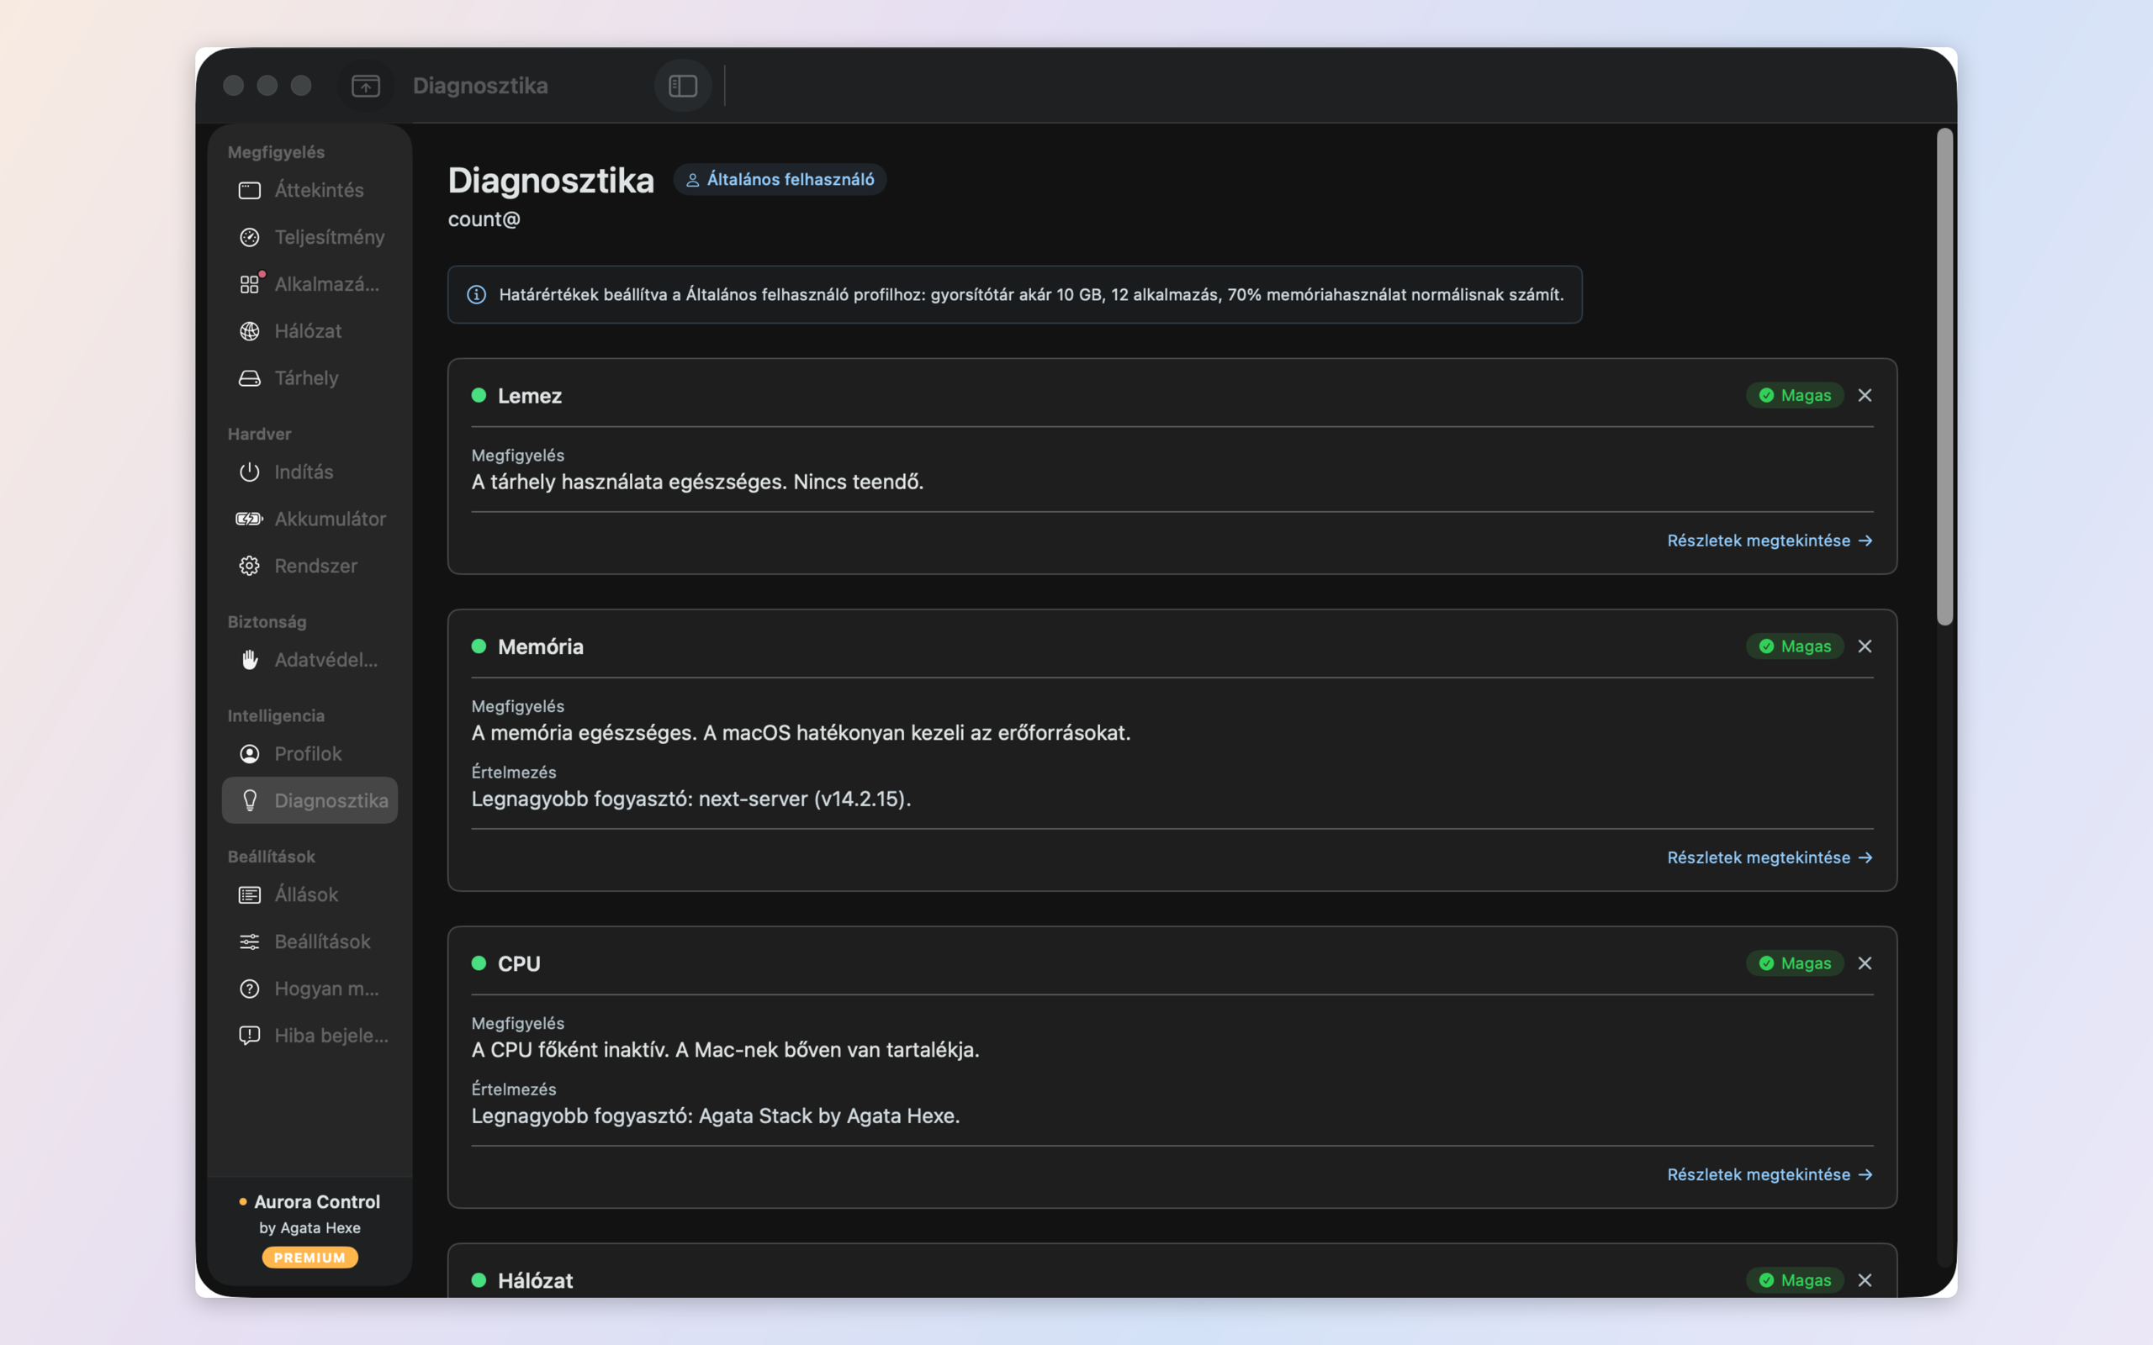
Task: Click 'Legnagyobb fogyasztó: Agata Stack by Agata Hexe.'
Action: pos(716,1116)
